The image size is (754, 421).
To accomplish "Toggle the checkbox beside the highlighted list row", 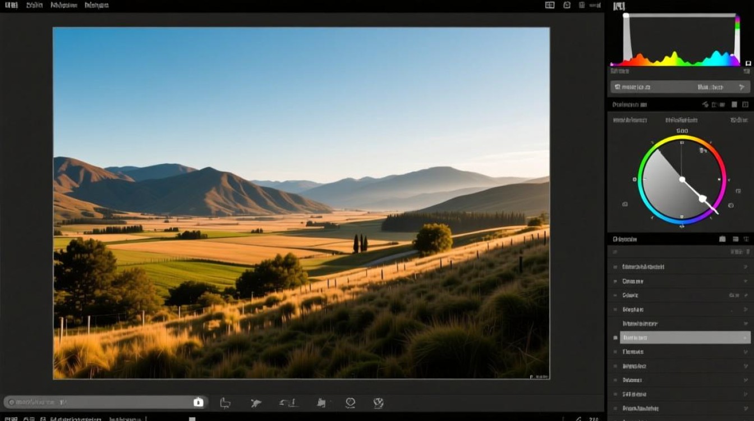I will click(615, 338).
